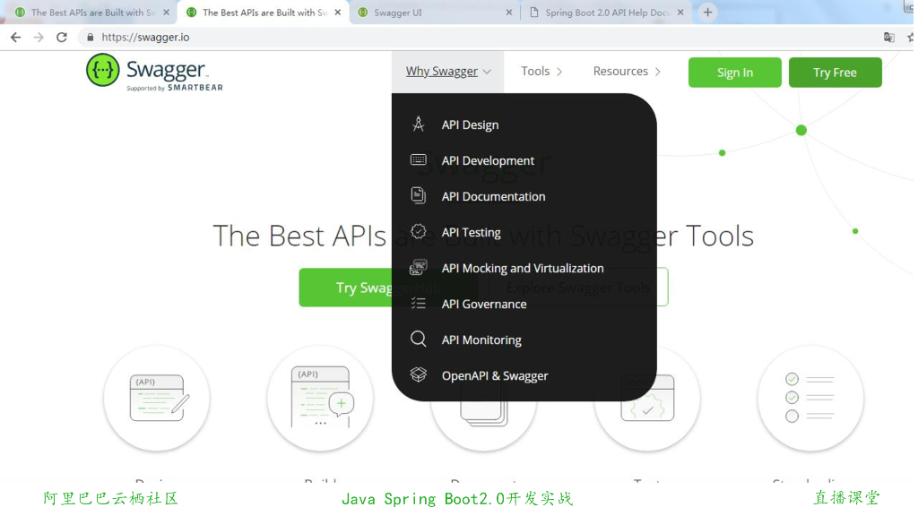
Task: Expand the Tools navigation menu
Action: [541, 72]
